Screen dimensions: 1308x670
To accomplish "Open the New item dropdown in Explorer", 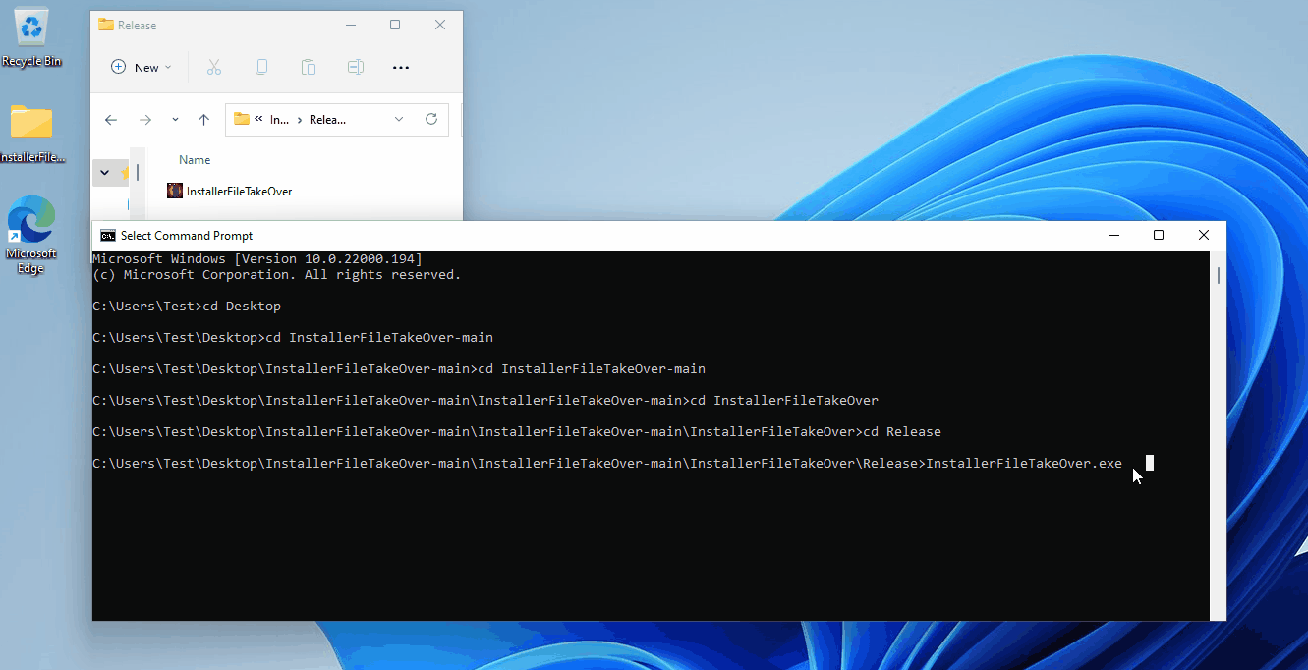I will 142,67.
